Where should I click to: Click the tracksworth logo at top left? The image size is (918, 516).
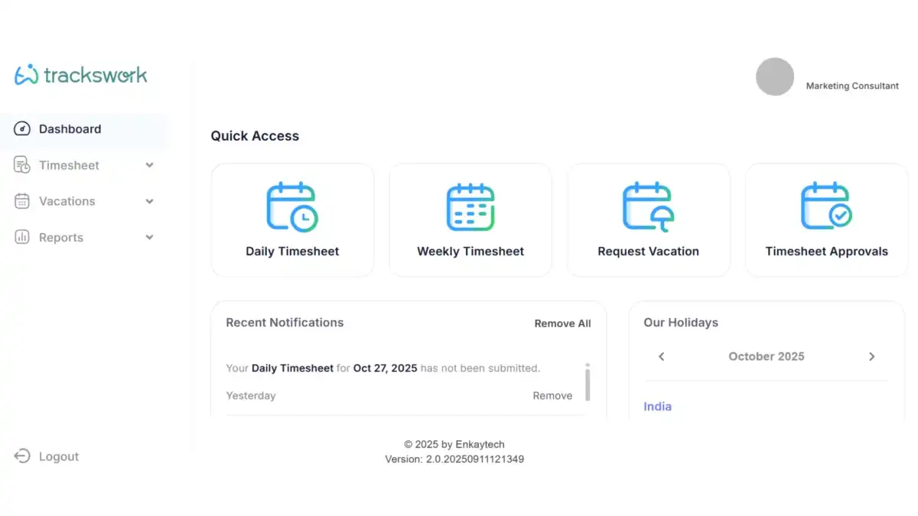(80, 74)
